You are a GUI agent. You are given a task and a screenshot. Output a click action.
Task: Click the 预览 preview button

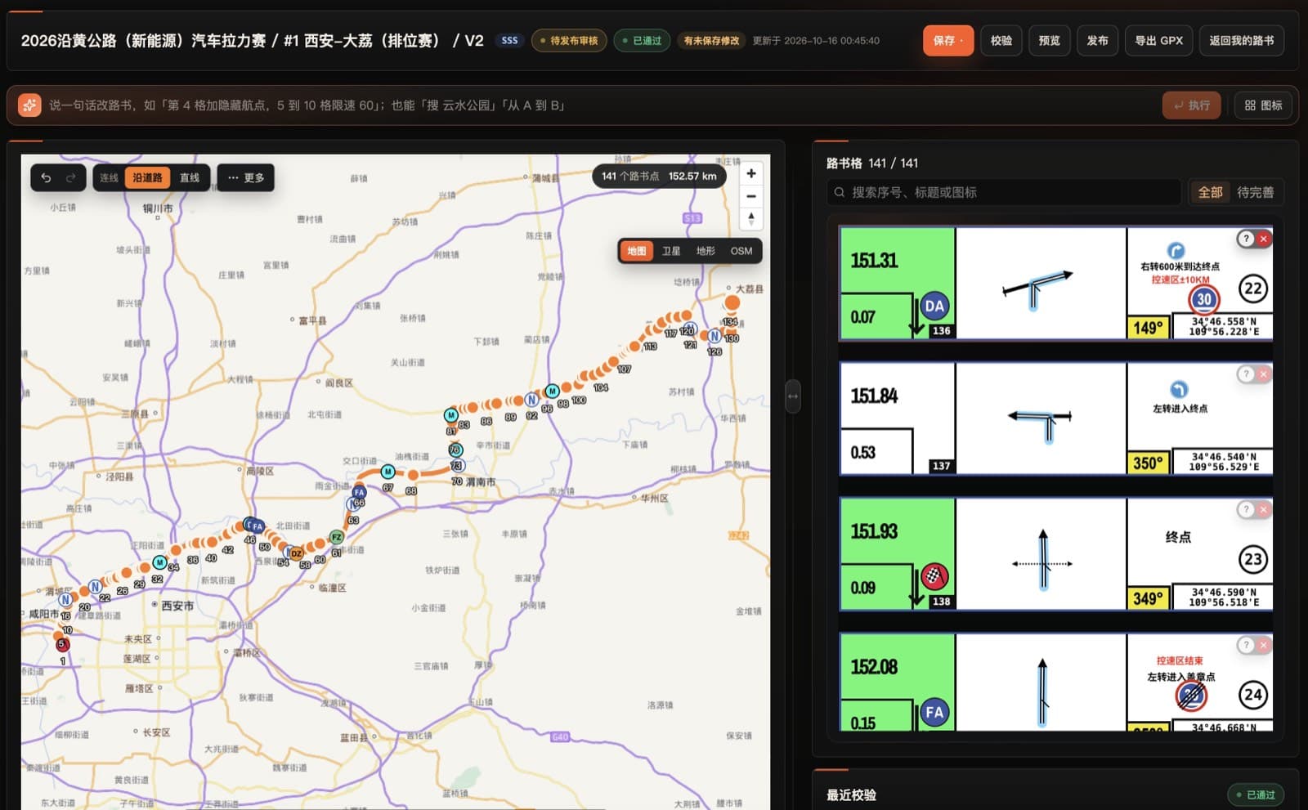point(1049,40)
